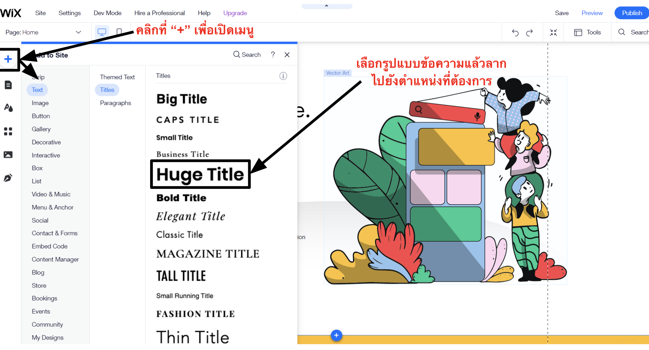649x350 pixels.
Task: Open the Add Apps grid icon
Action: click(8, 131)
